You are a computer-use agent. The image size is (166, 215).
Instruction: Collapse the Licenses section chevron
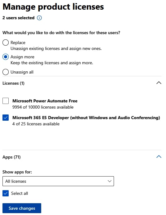point(159,83)
